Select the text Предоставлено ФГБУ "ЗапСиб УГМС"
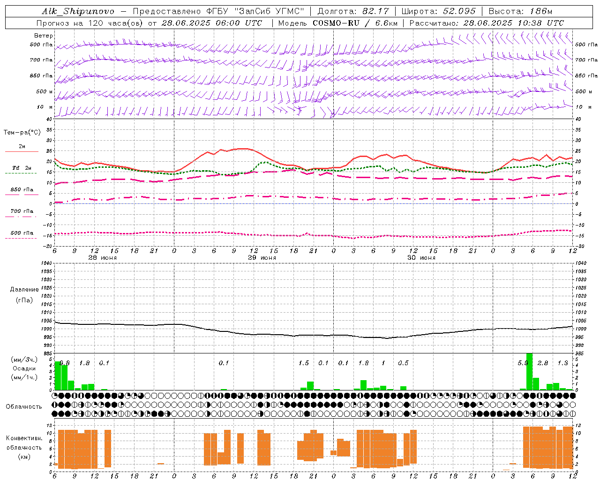This screenshot has width=600, height=480. (219, 11)
